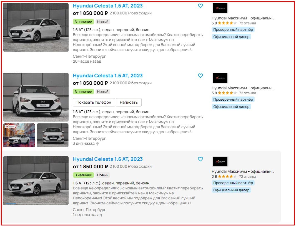Open third listing's Максимум dealer logo

pos(220,162)
